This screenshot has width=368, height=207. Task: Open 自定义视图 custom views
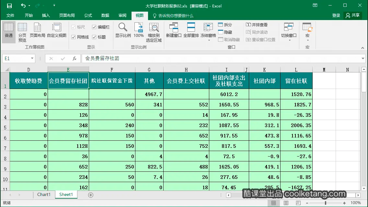tap(57, 30)
